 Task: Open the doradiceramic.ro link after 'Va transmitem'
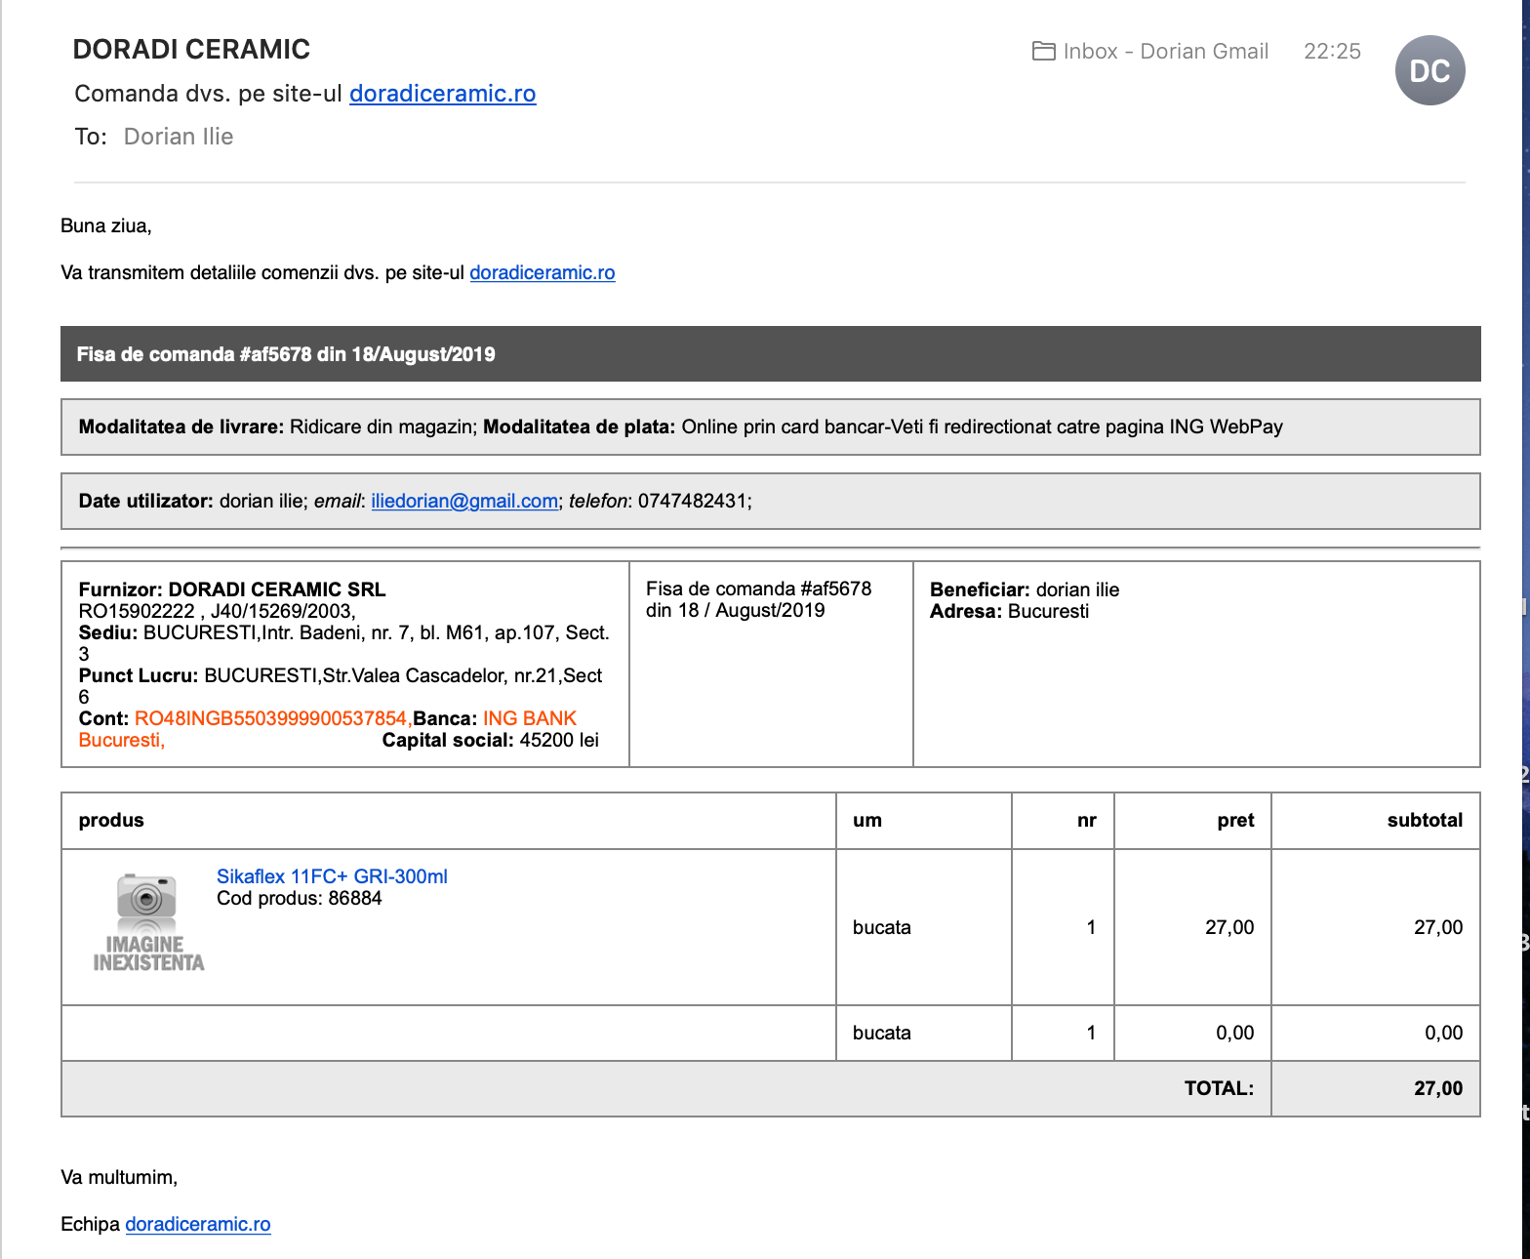point(542,272)
